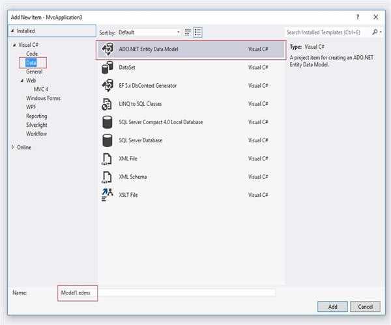Screen dimensions: 391x325
Task: Collapse the Web tree node
Action: pos(22,81)
